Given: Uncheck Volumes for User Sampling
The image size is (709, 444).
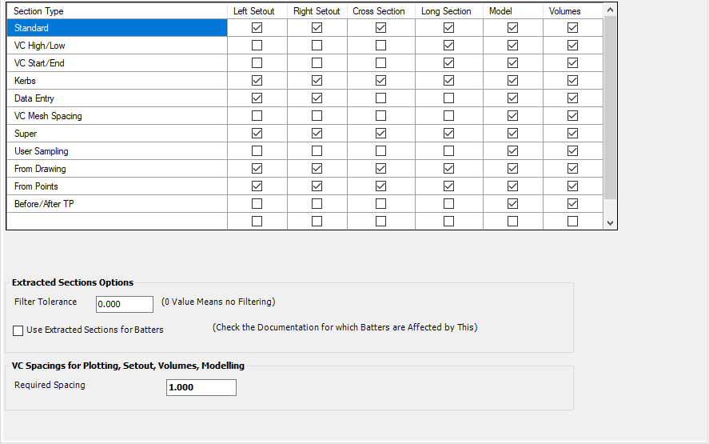Looking at the screenshot, I should click(x=572, y=151).
